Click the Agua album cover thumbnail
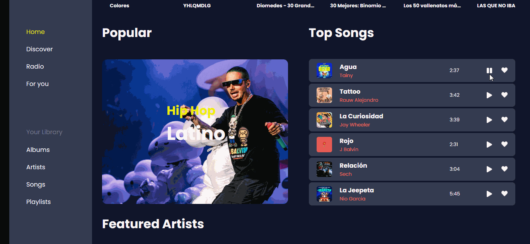 [324, 71]
